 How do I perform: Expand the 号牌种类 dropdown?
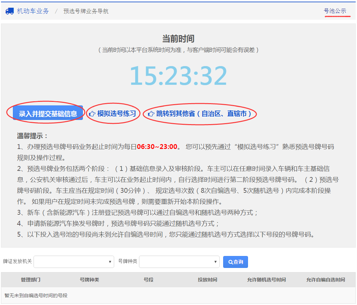coord(179,262)
